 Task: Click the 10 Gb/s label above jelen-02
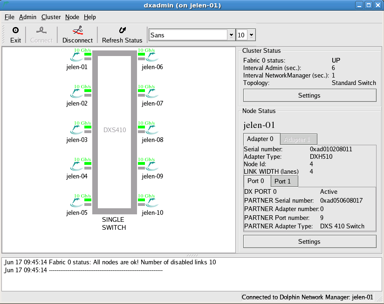point(82,86)
